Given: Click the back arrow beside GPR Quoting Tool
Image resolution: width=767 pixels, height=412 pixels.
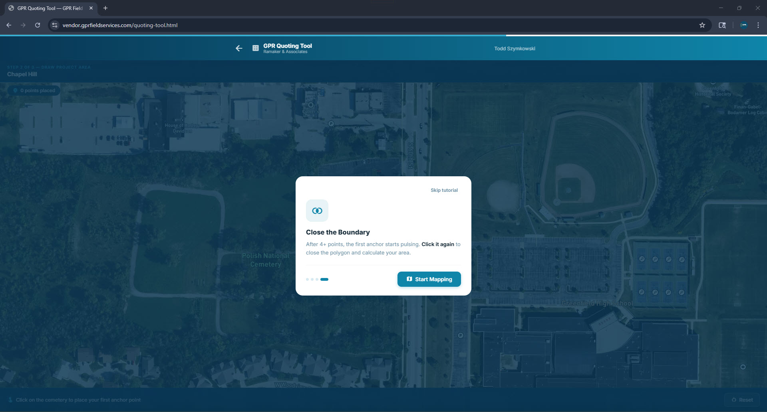Looking at the screenshot, I should pos(239,48).
